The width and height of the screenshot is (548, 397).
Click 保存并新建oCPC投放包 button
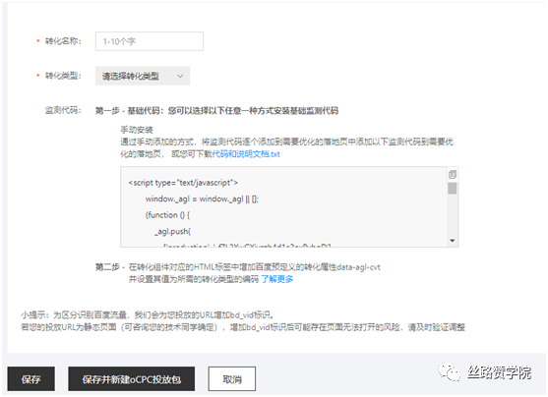132,379
